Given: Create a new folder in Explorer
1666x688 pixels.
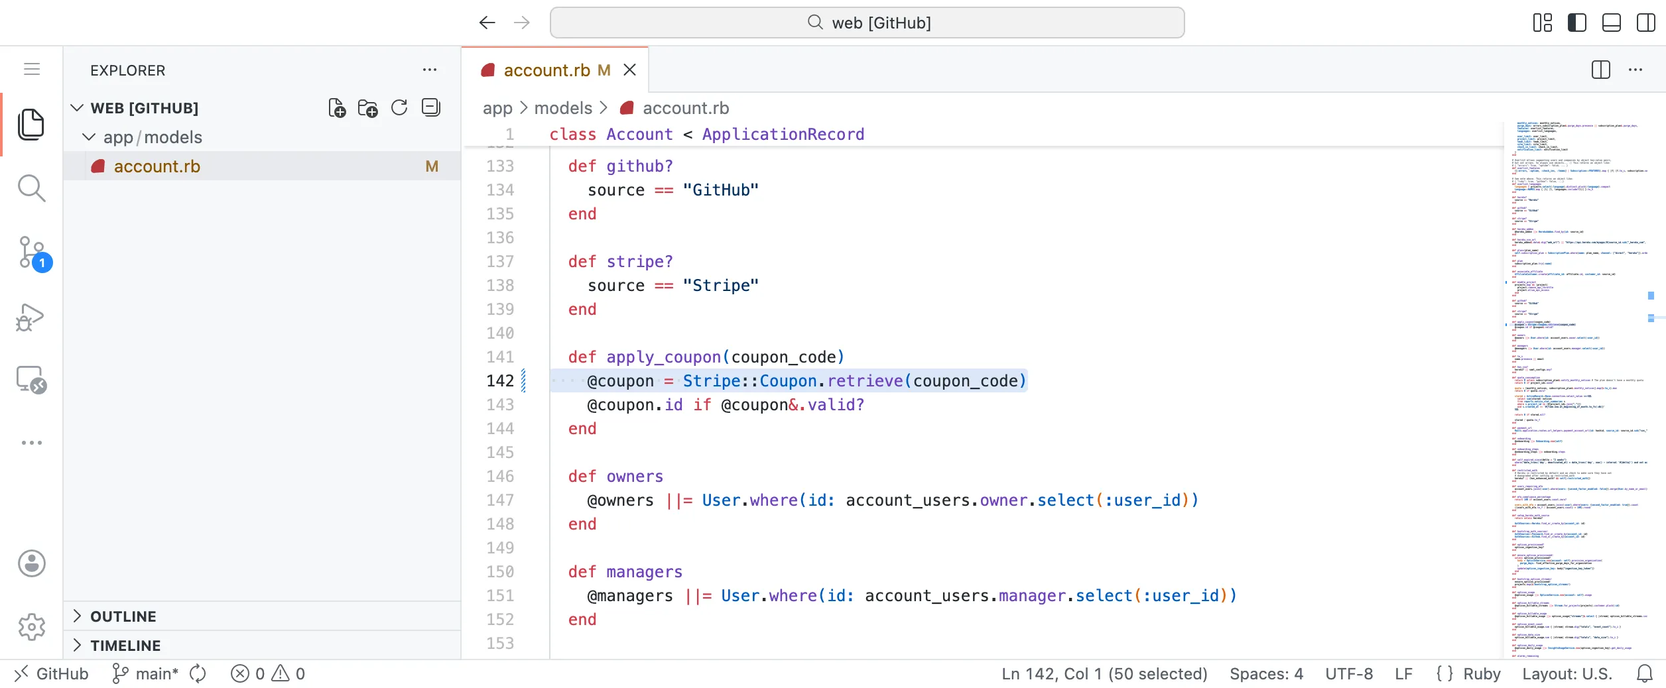Looking at the screenshot, I should 368,107.
